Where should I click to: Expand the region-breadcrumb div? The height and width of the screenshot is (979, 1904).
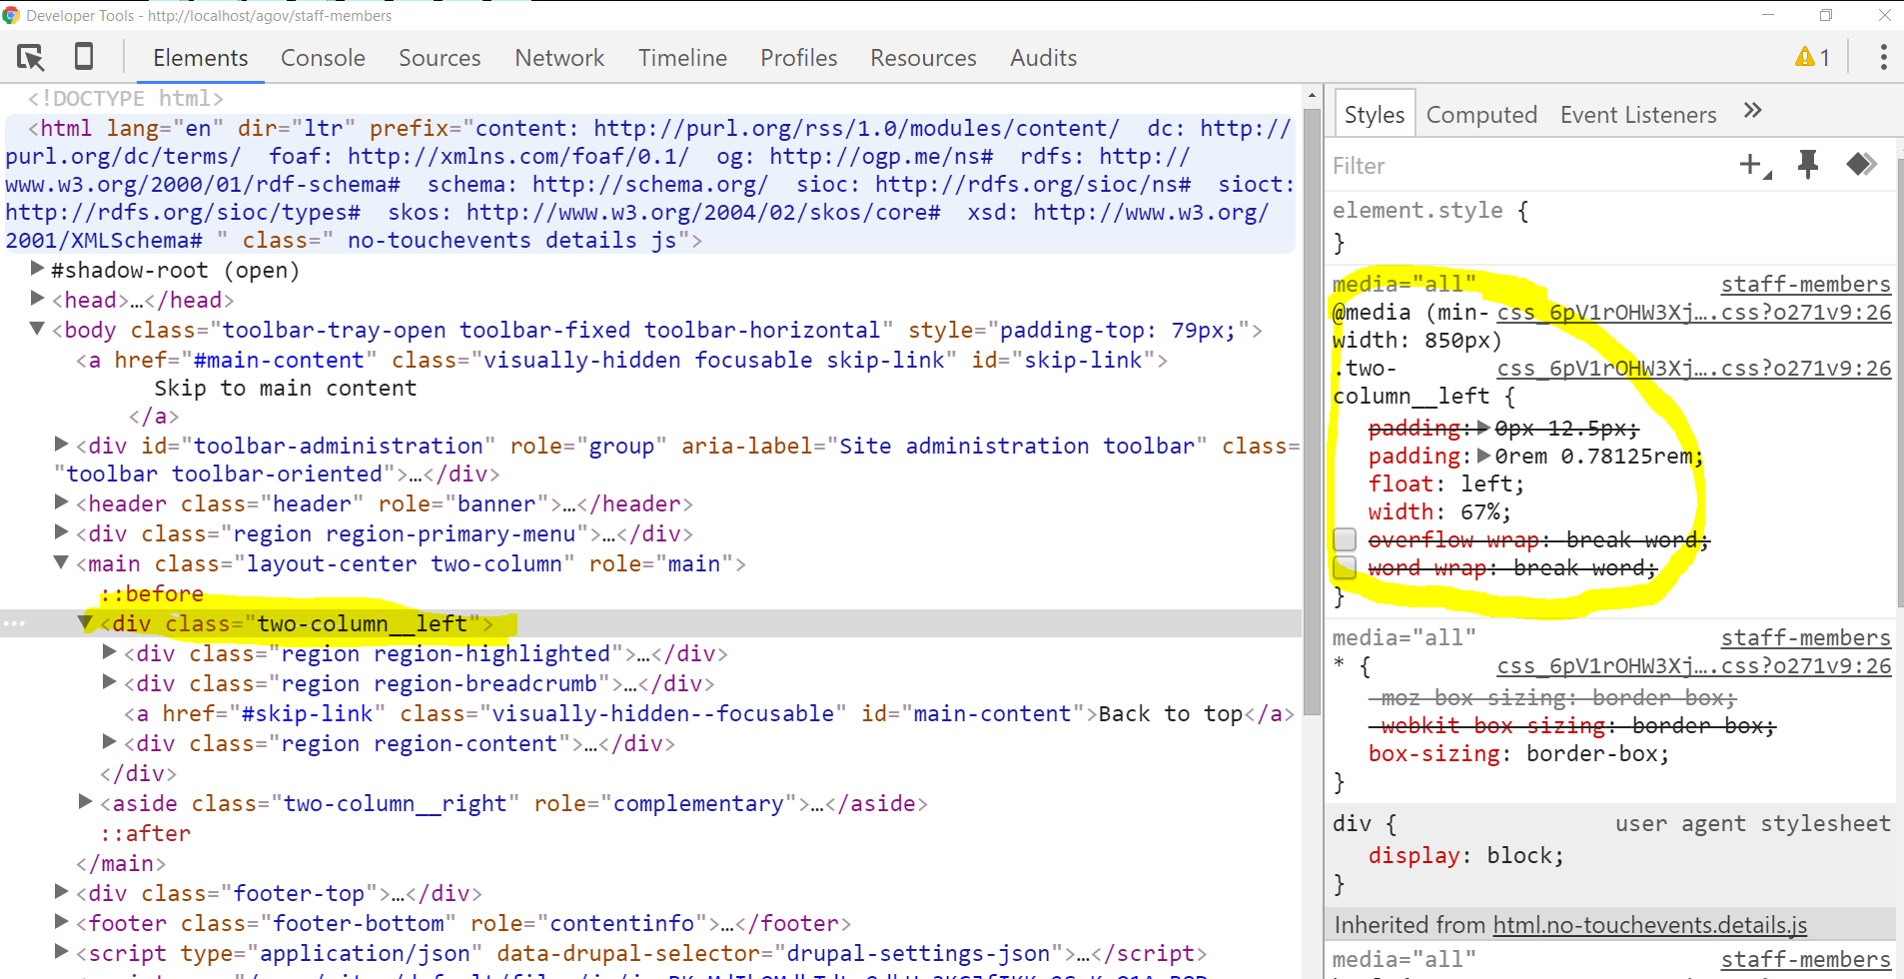pos(109,682)
